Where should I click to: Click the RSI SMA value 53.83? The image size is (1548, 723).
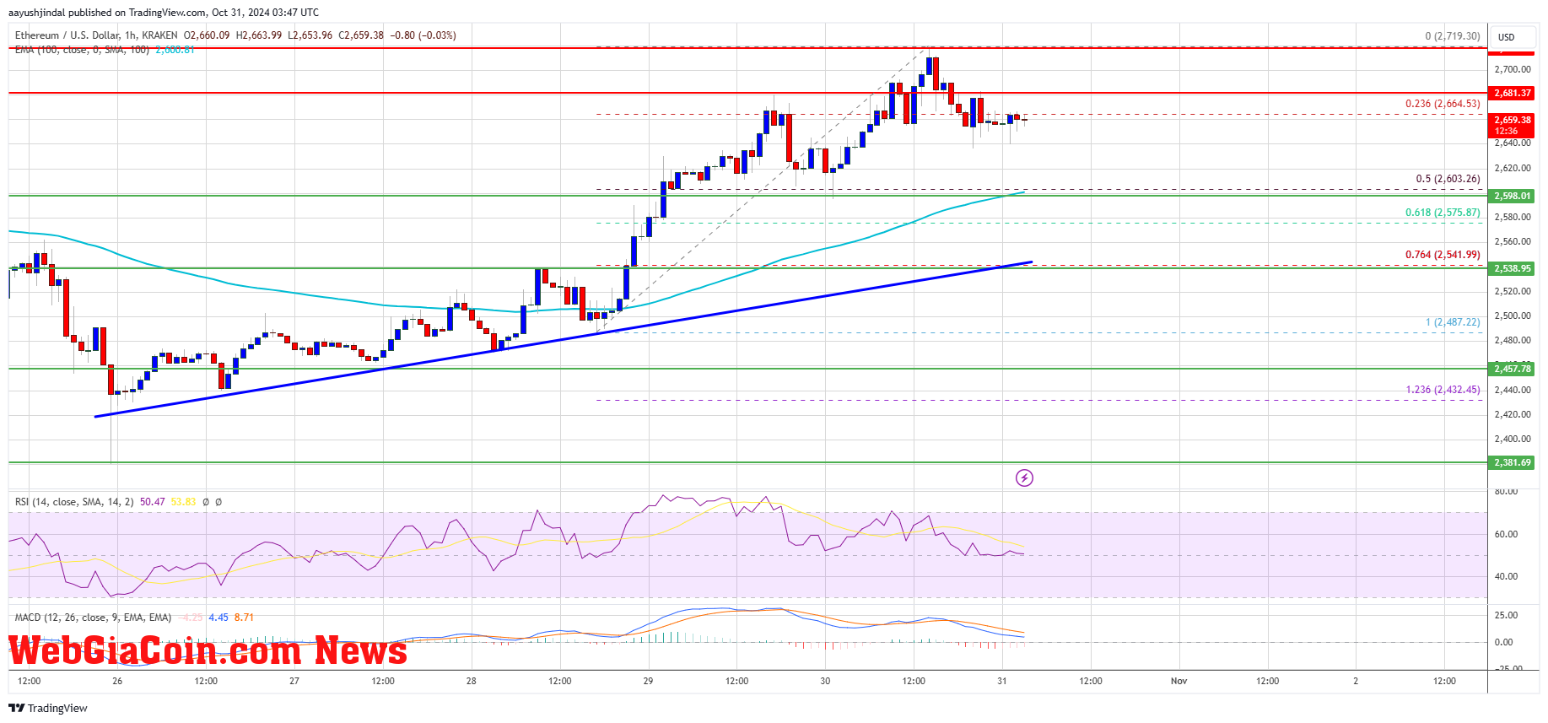[x=184, y=502]
